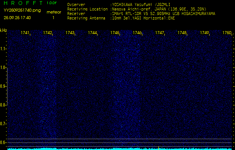Select observer name YOSHIKAWA Yasufumi /JG2MLI
Image resolution: width=235 pixels, height=150 pixels.
141,5
